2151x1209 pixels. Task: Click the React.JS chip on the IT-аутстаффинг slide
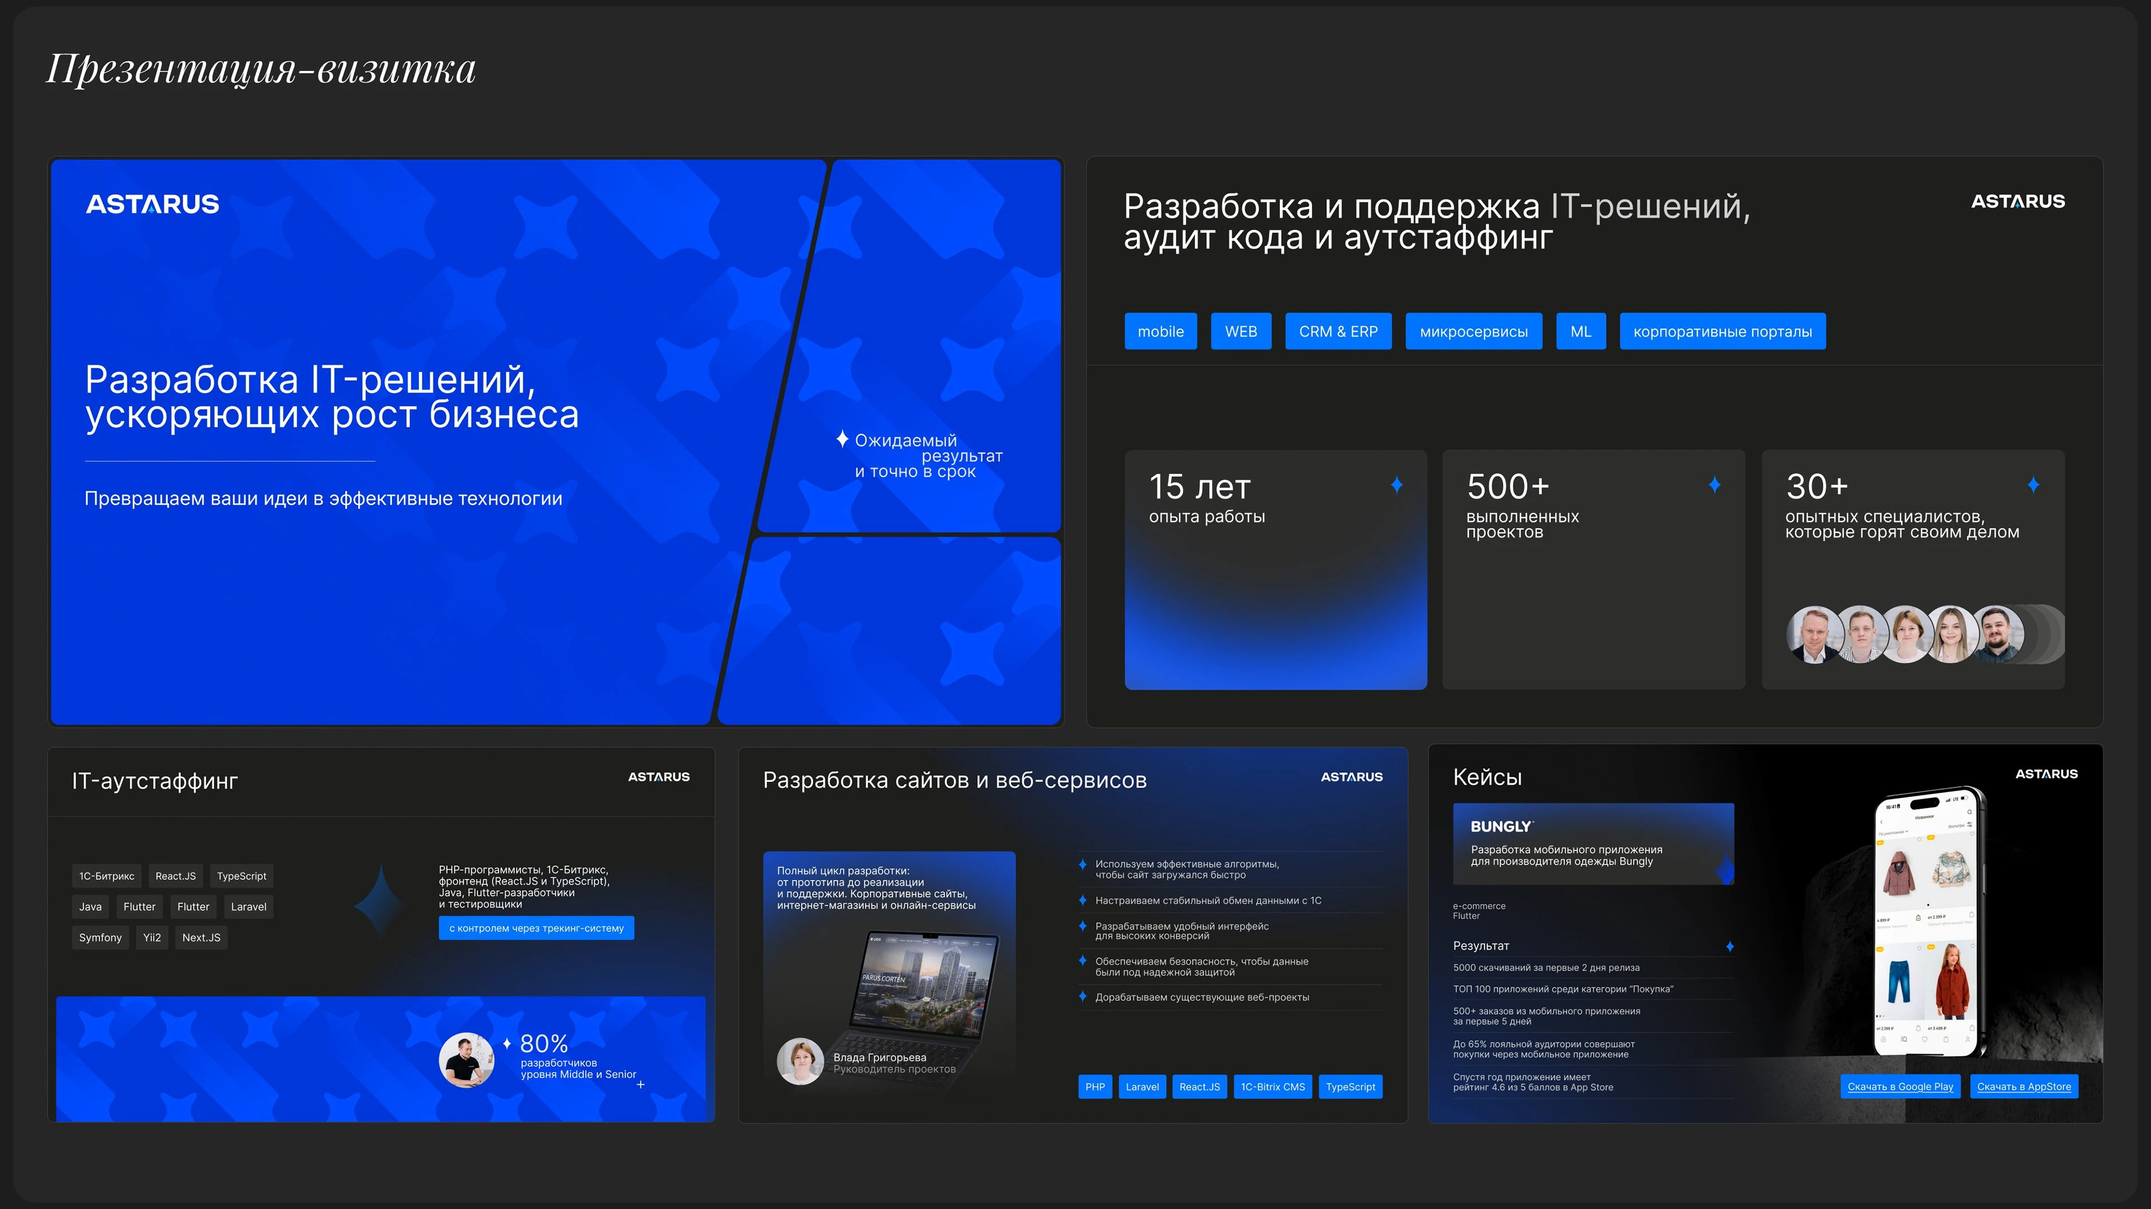(175, 876)
